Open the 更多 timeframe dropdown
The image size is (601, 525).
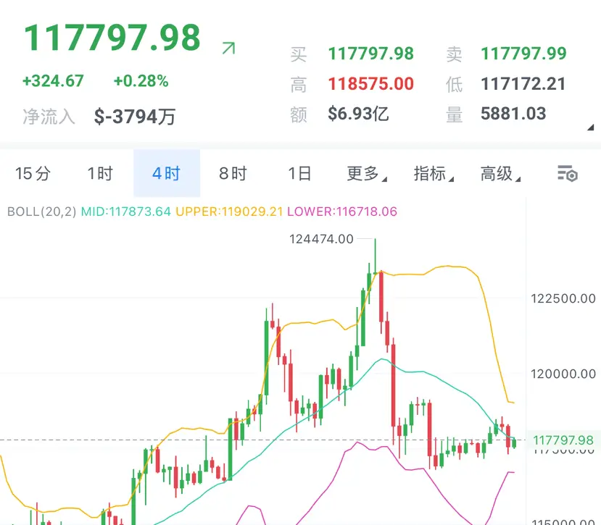pyautogui.click(x=367, y=174)
